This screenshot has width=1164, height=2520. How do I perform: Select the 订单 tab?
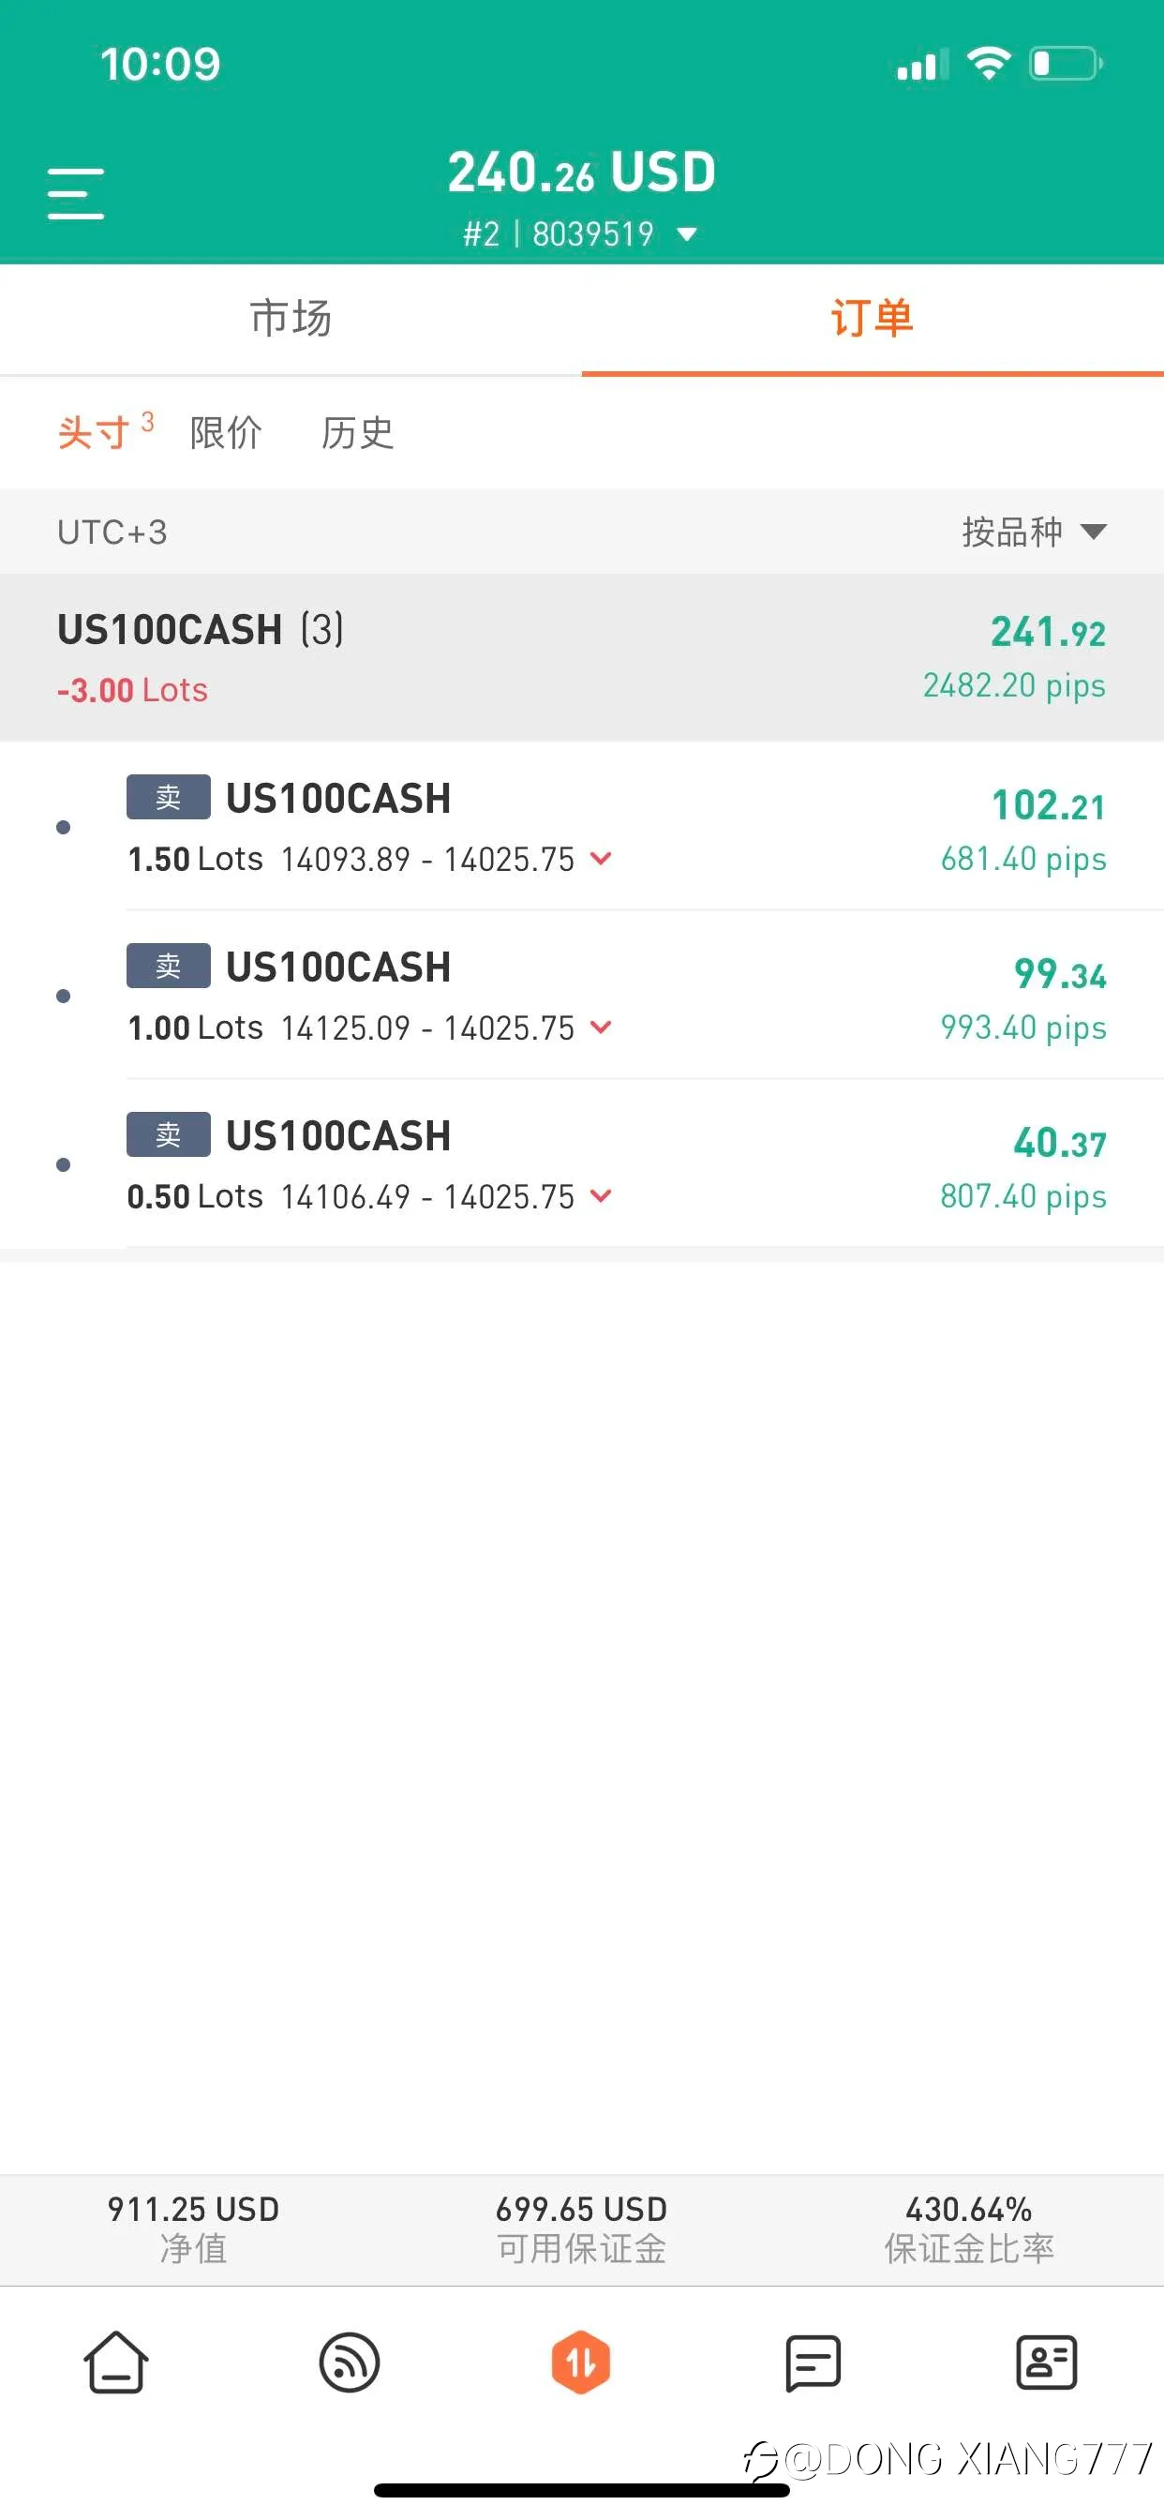tap(873, 318)
